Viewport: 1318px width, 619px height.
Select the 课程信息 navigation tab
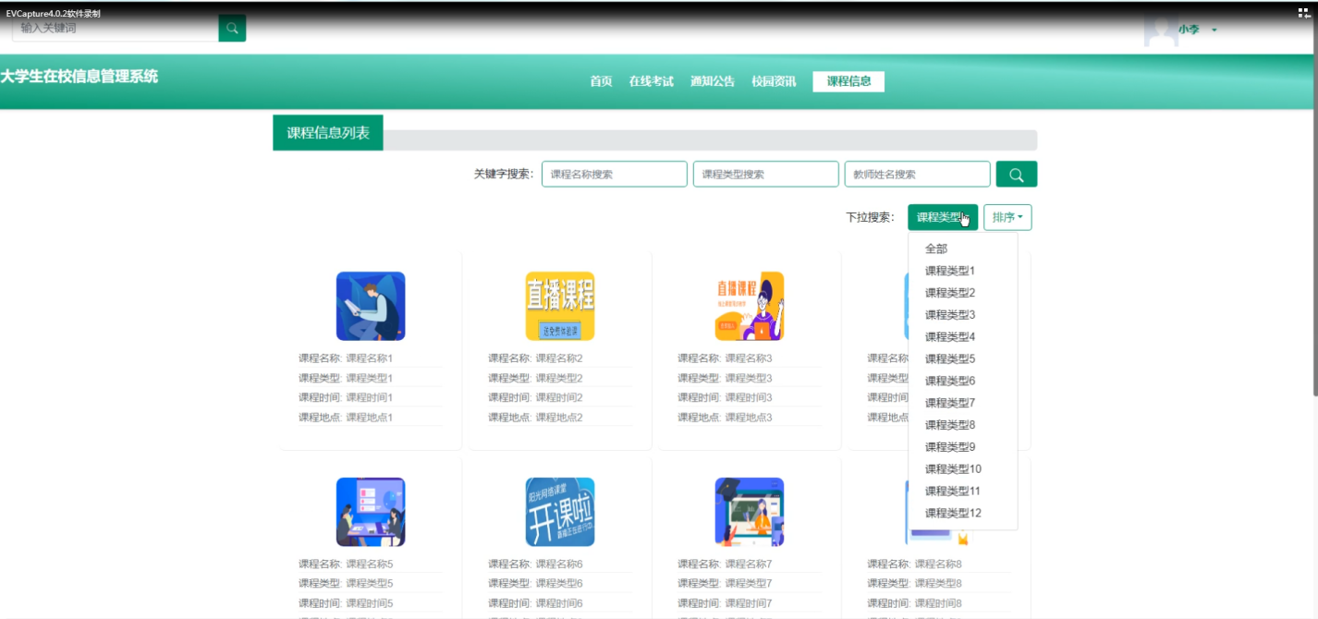pos(848,81)
